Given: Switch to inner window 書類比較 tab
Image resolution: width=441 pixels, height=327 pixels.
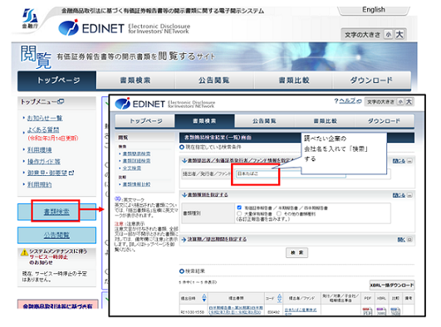Looking at the screenshot, I should pos(325,121).
